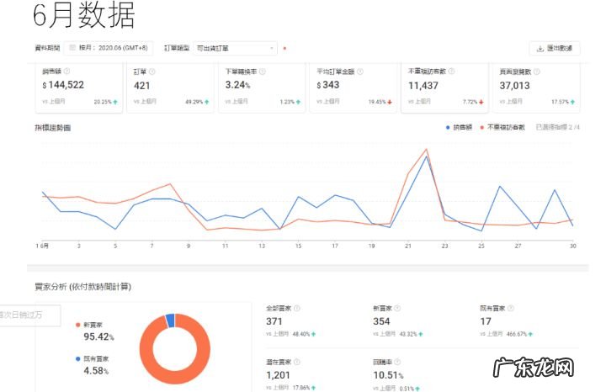Click the orange 新買家 donut segment
The image size is (606, 392).
pyautogui.click(x=176, y=376)
